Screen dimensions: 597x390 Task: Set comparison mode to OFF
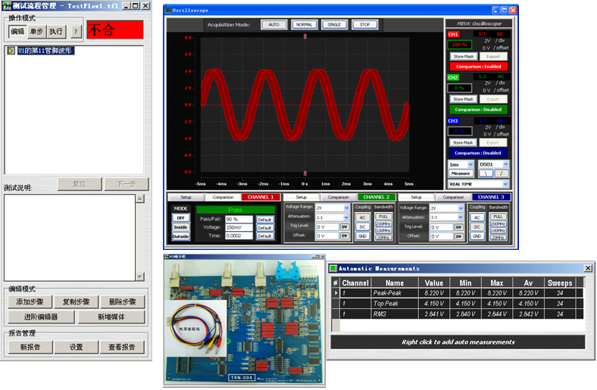180,218
